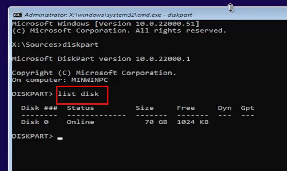Click the '70 GB' size value
The height and width of the screenshot is (171, 287).
156,122
